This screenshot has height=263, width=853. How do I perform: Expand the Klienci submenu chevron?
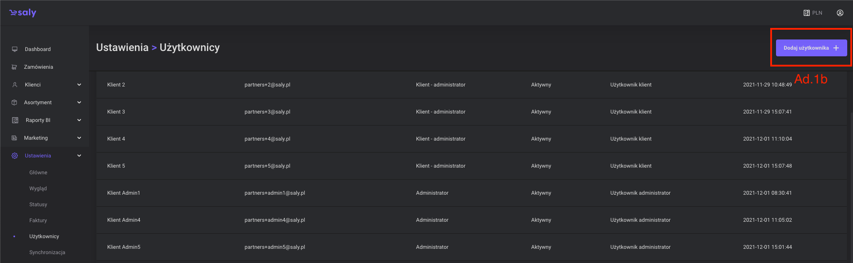(x=79, y=85)
